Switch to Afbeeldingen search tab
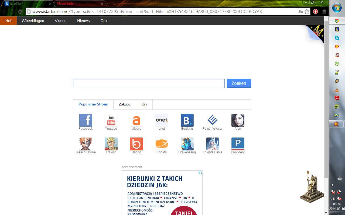Image resolution: width=345 pixels, height=215 pixels. (33, 21)
